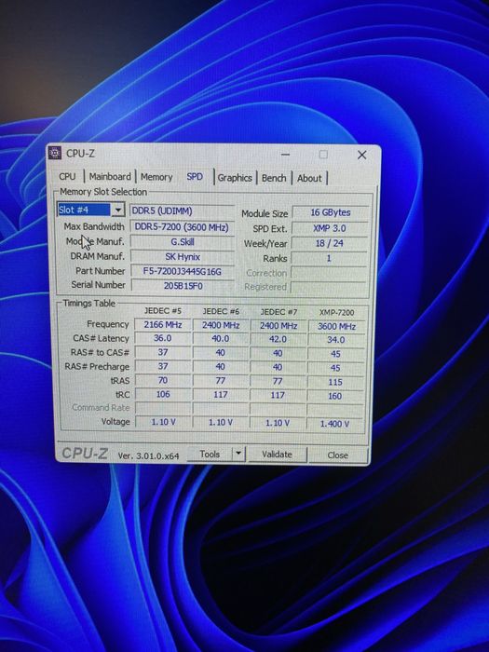Click the G.Skill module manufacturer value

pyautogui.click(x=183, y=241)
